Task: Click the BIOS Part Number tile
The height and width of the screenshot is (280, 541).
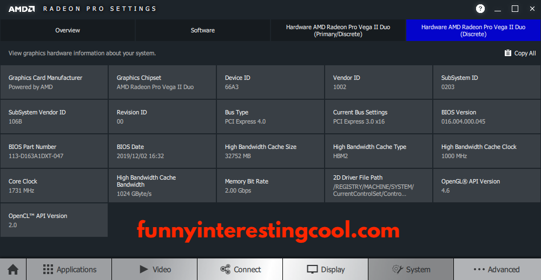Action: tap(54, 151)
